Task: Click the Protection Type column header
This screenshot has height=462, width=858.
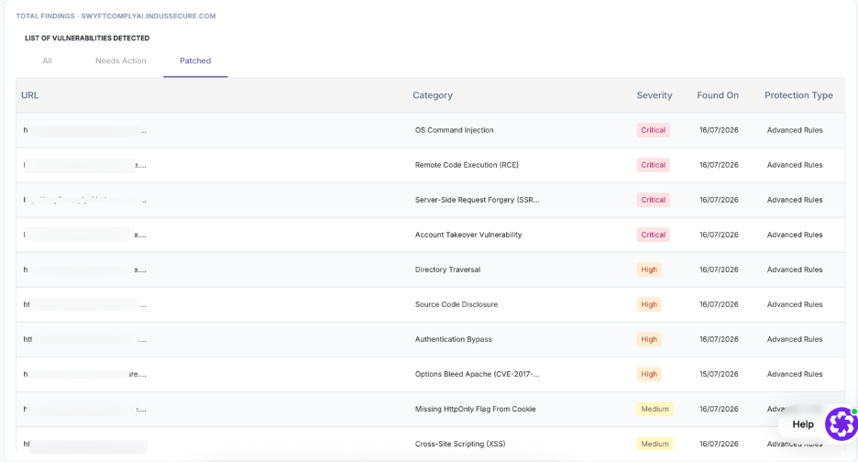Action: coord(798,95)
